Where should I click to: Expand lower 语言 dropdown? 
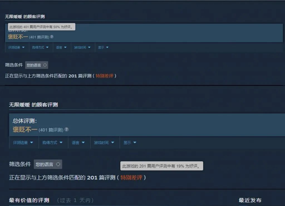click(x=78, y=143)
